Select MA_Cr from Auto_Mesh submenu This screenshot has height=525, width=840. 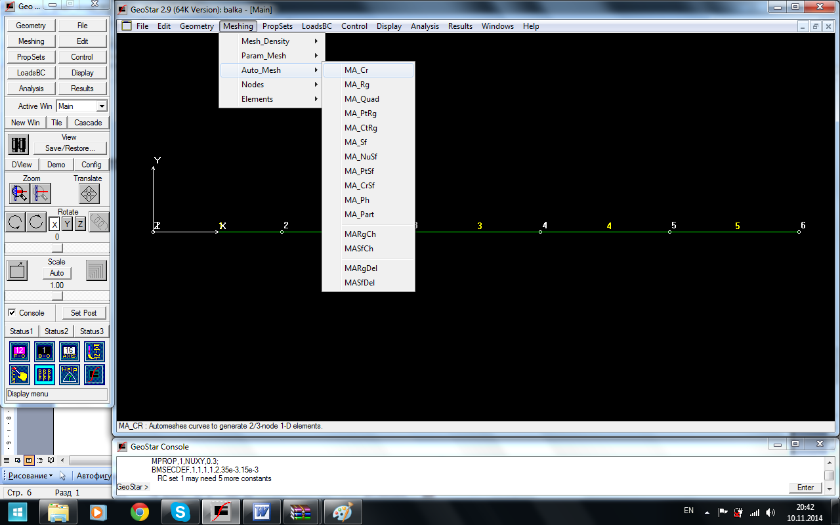click(x=368, y=70)
